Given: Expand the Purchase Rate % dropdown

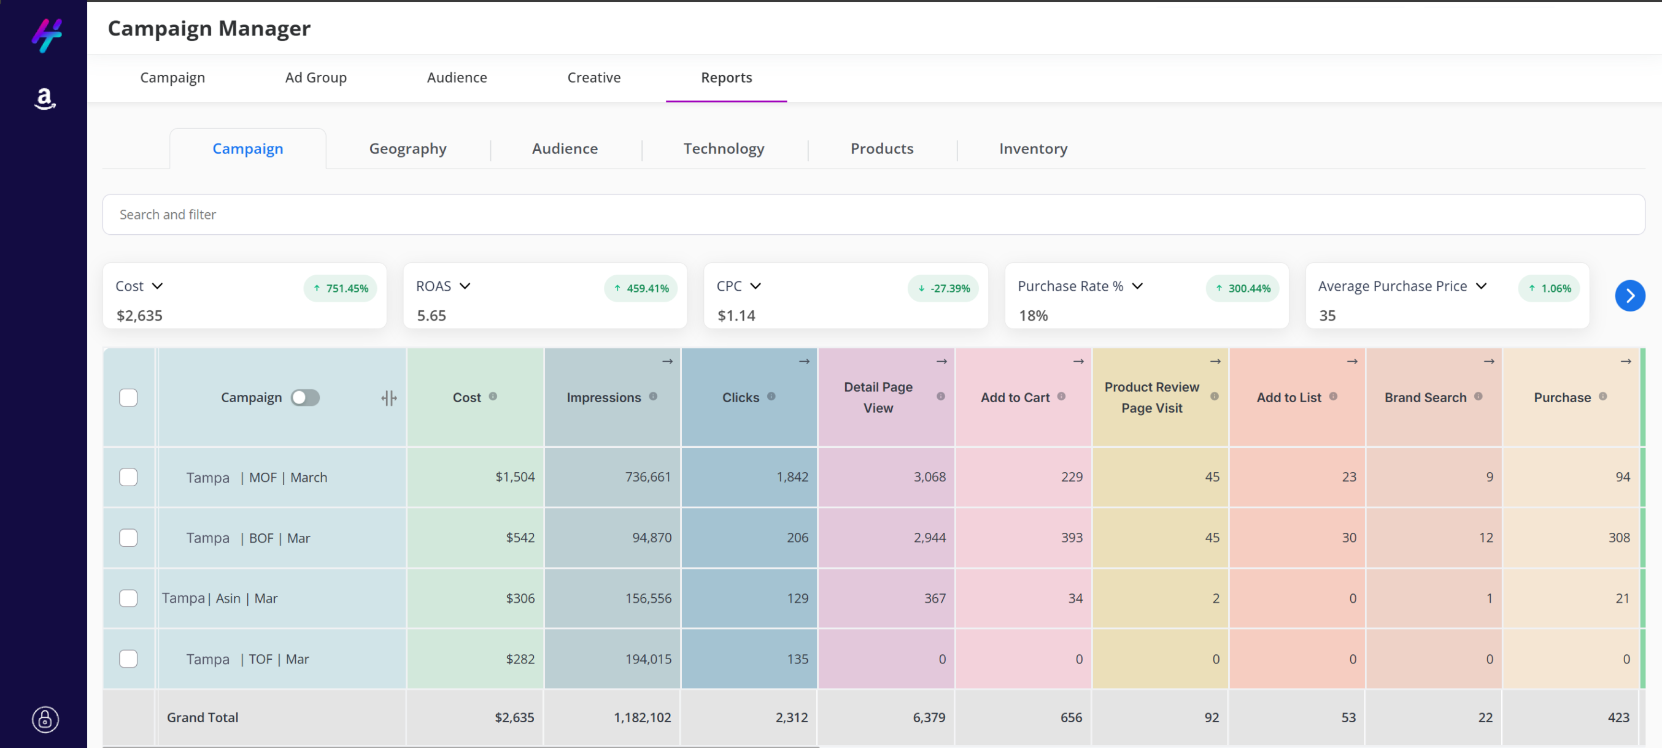Looking at the screenshot, I should [x=1137, y=286].
